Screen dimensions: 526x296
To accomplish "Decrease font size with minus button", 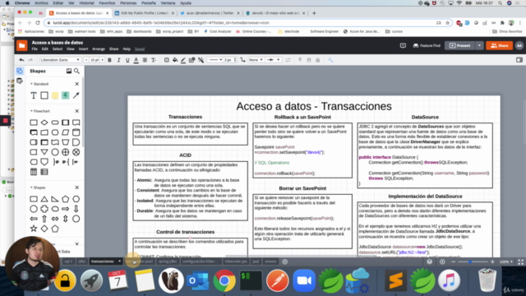I will [x=86, y=60].
